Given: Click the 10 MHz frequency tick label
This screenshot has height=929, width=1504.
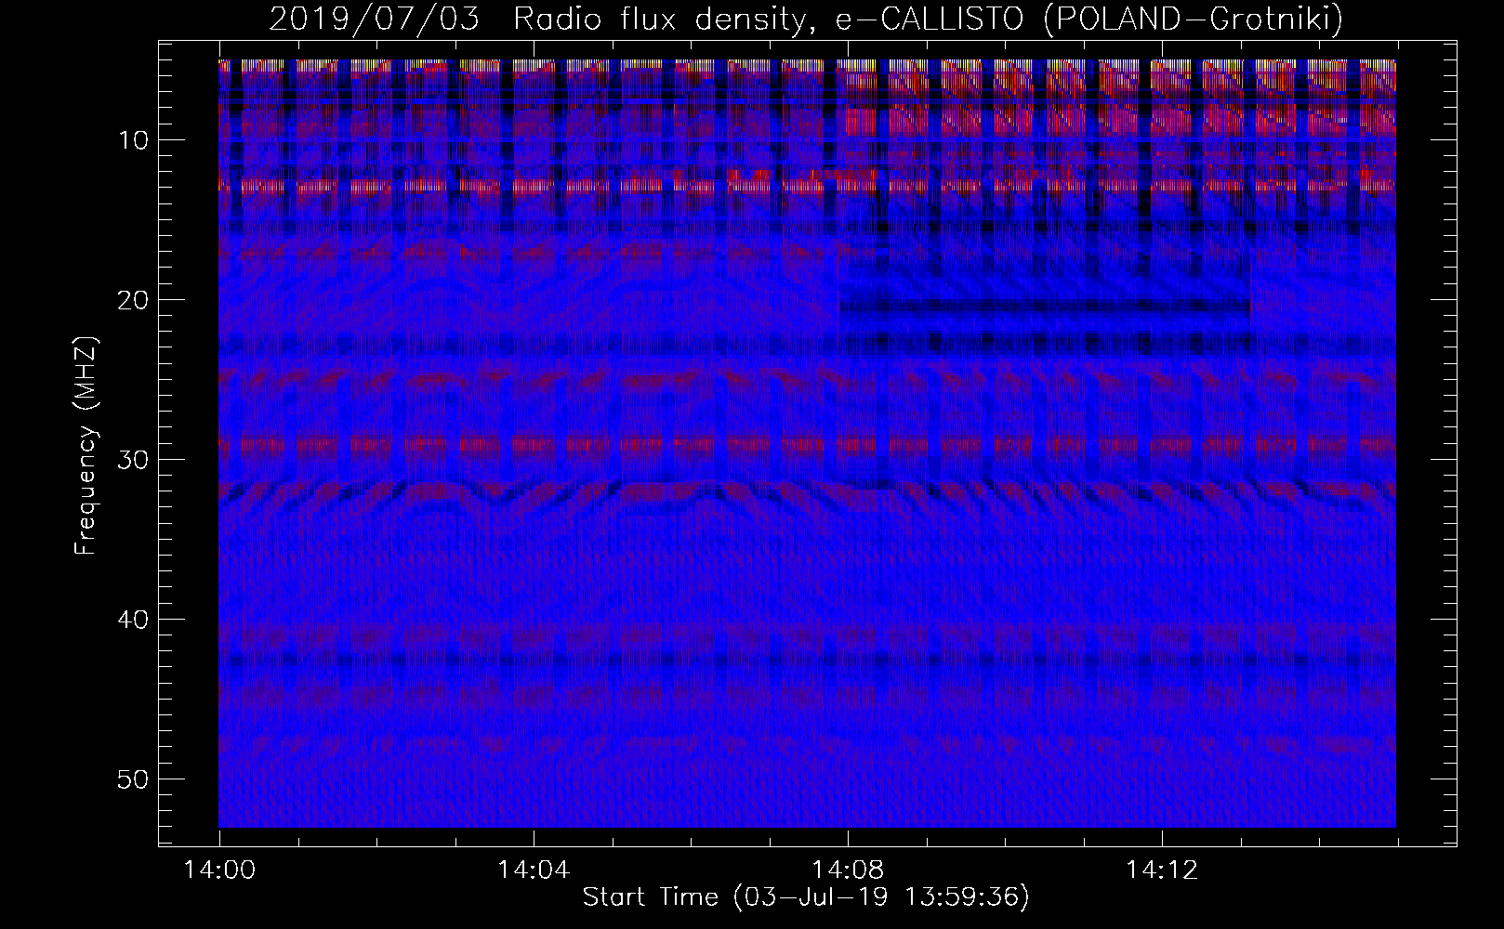Looking at the screenshot, I should pyautogui.click(x=134, y=140).
